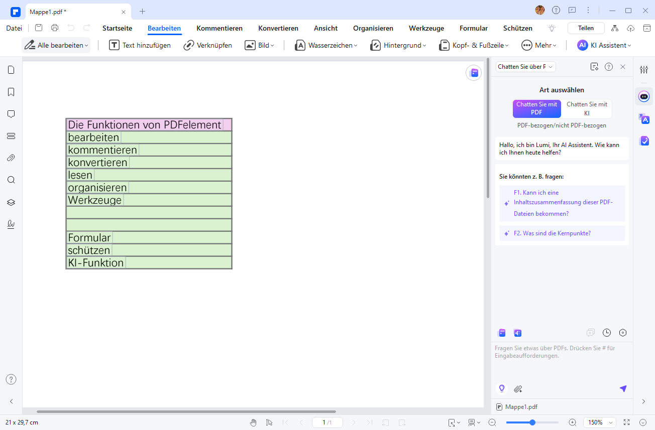Open the bookmarks panel icon
Image resolution: width=655 pixels, height=430 pixels.
[11, 92]
